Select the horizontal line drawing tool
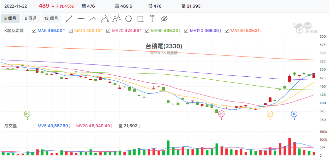The height and width of the screenshot is (158, 329). [81, 19]
